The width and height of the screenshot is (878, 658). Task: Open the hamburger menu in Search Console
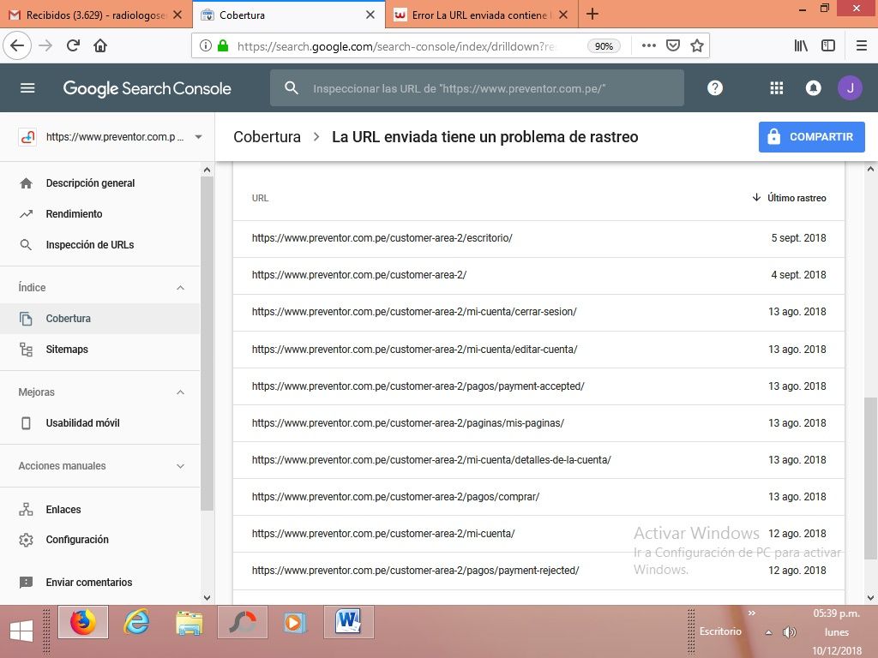[x=27, y=88]
